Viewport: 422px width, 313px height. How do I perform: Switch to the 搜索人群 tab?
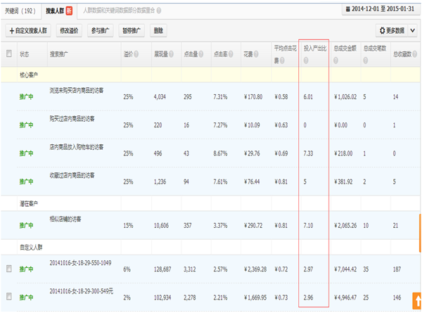[59, 11]
